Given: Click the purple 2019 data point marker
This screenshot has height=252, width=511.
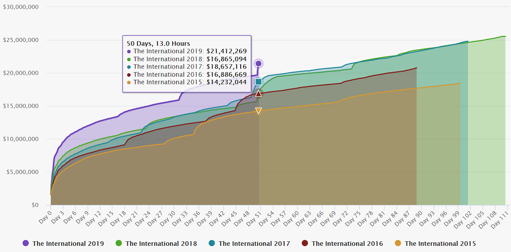Looking at the screenshot, I should pyautogui.click(x=259, y=63).
